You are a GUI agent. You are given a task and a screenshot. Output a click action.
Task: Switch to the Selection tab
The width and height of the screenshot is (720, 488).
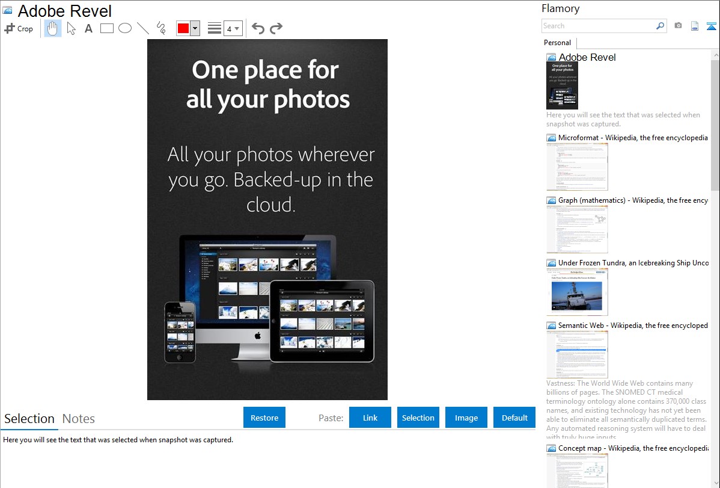pos(29,419)
